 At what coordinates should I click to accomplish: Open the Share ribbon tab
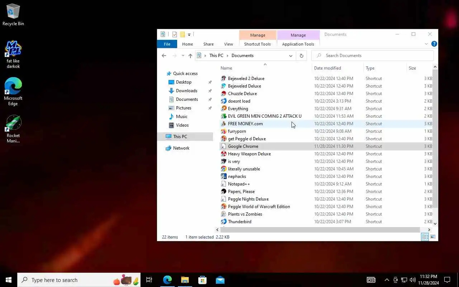[208, 44]
